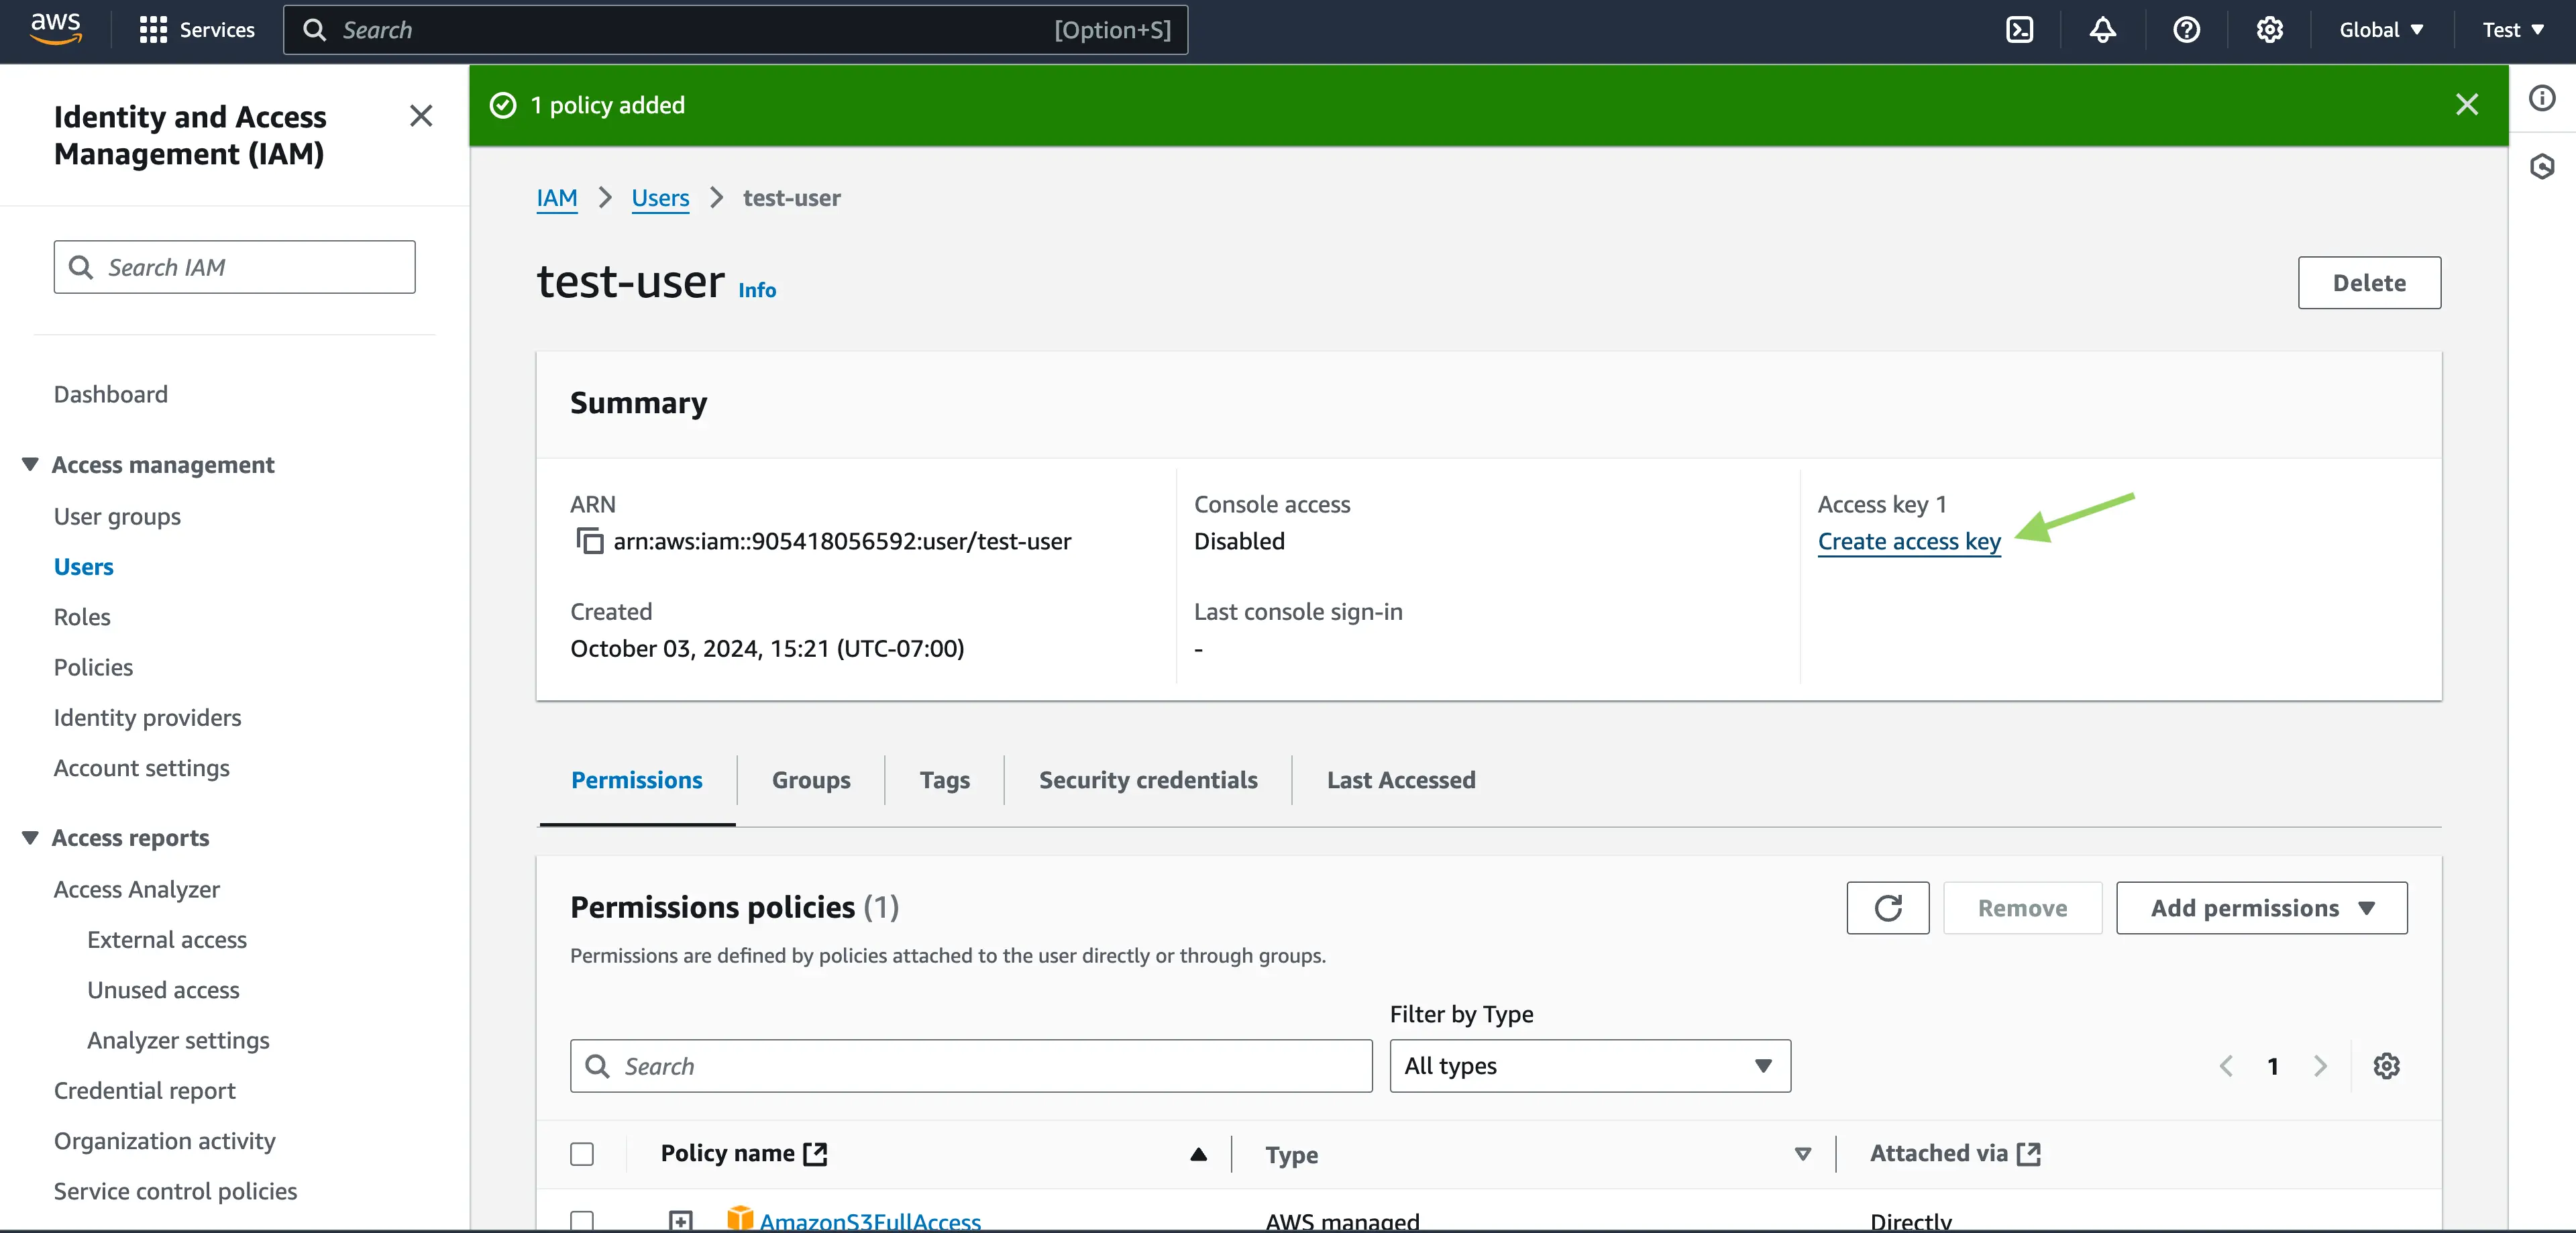Check the select-all policies checkbox
Image resolution: width=2576 pixels, height=1233 pixels.
tap(583, 1154)
